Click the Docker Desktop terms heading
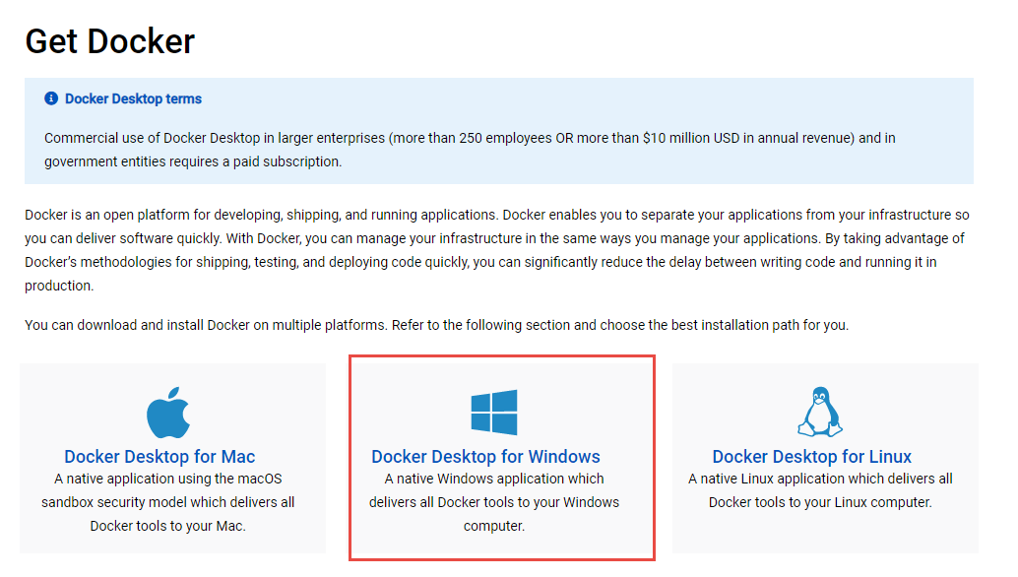1018x577 pixels. point(133,98)
